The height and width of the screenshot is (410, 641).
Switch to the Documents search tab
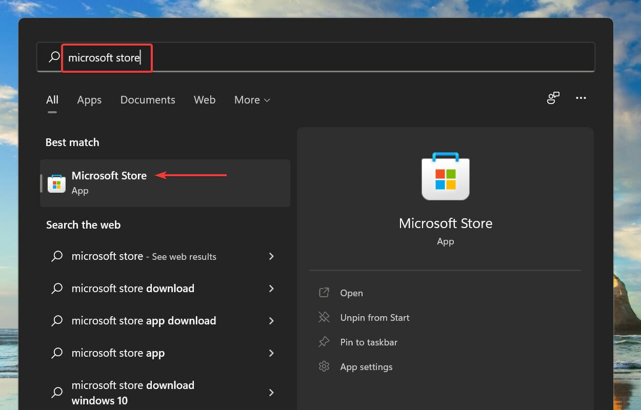click(x=148, y=100)
